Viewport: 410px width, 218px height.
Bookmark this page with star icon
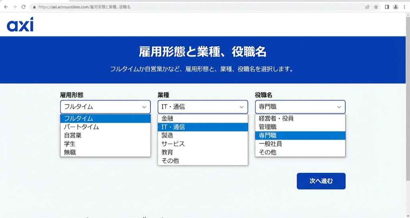coord(376,7)
